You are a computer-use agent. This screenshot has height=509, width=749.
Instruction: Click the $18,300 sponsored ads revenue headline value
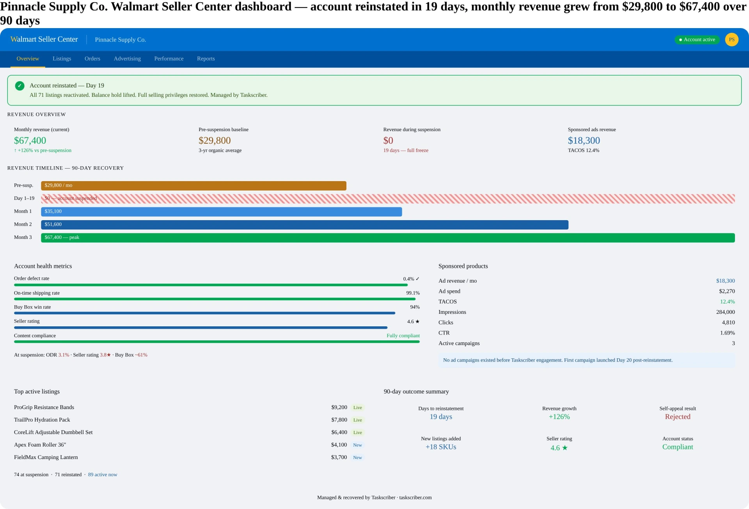(x=584, y=141)
